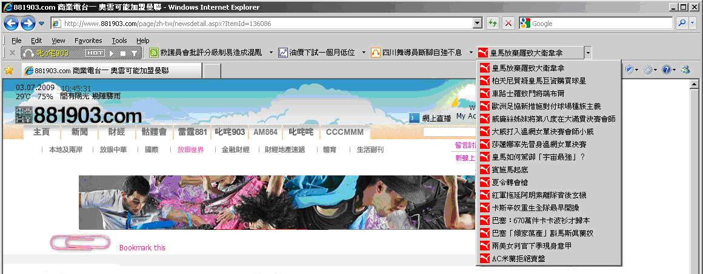Screen dimensions: 703x274
Task: Open the 柏天尼質疑皇馬巨資購買球星 headline
Action: click(x=538, y=80)
